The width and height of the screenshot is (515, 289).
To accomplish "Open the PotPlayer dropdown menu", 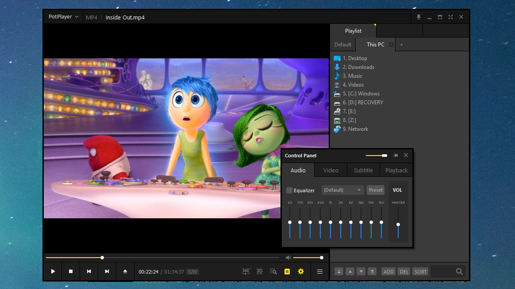I will click(63, 17).
